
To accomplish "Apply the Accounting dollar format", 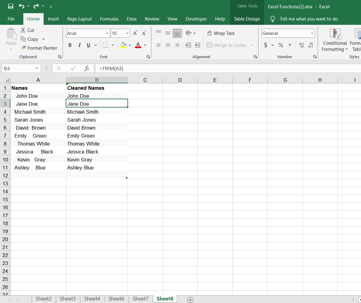I will point(266,45).
